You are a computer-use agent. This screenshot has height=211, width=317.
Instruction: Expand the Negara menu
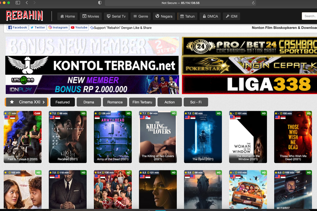[164, 16]
